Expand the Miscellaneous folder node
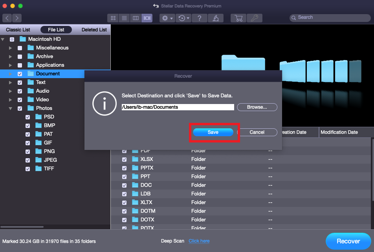This screenshot has height=252, width=374. tap(10, 48)
